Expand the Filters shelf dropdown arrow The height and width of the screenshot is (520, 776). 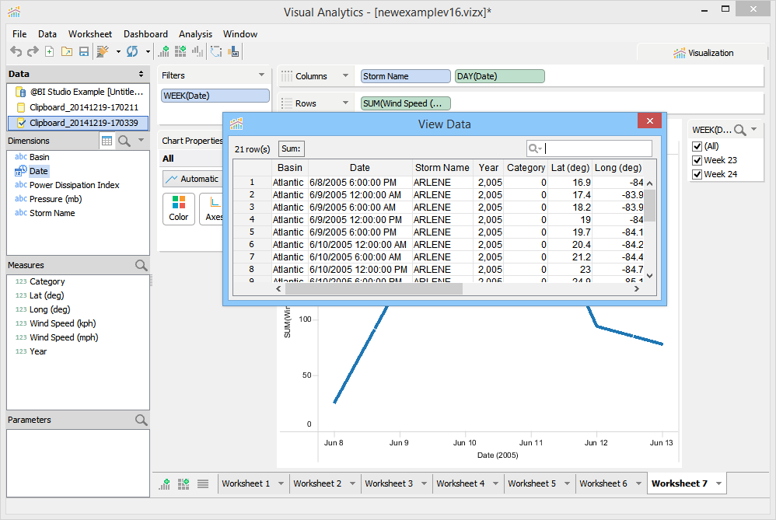coord(261,75)
